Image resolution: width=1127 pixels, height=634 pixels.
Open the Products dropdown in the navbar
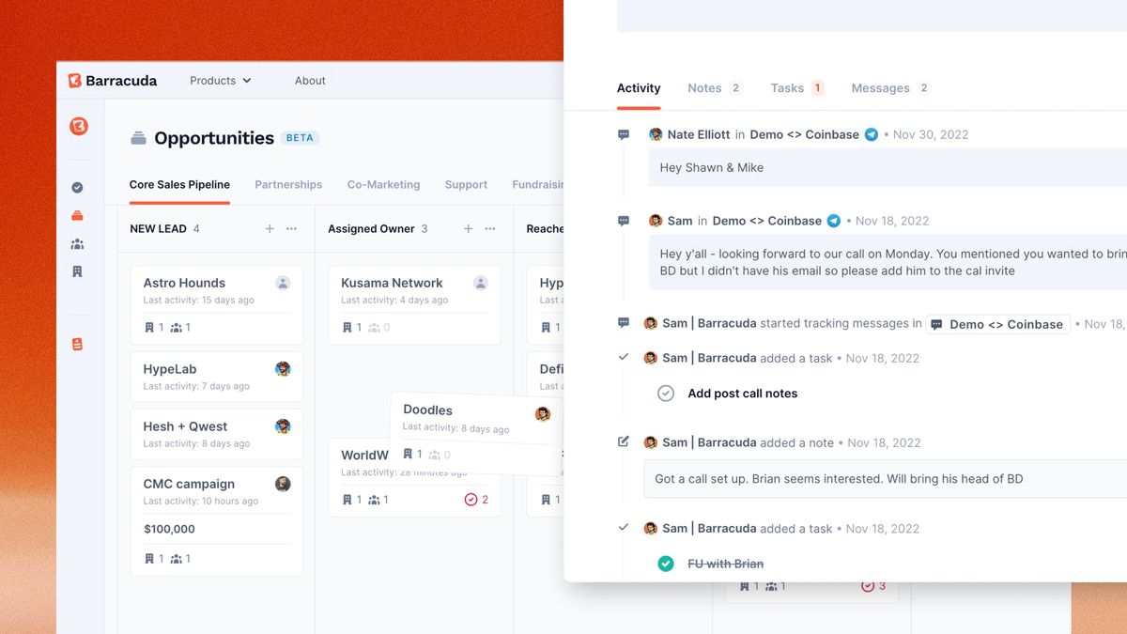point(220,81)
